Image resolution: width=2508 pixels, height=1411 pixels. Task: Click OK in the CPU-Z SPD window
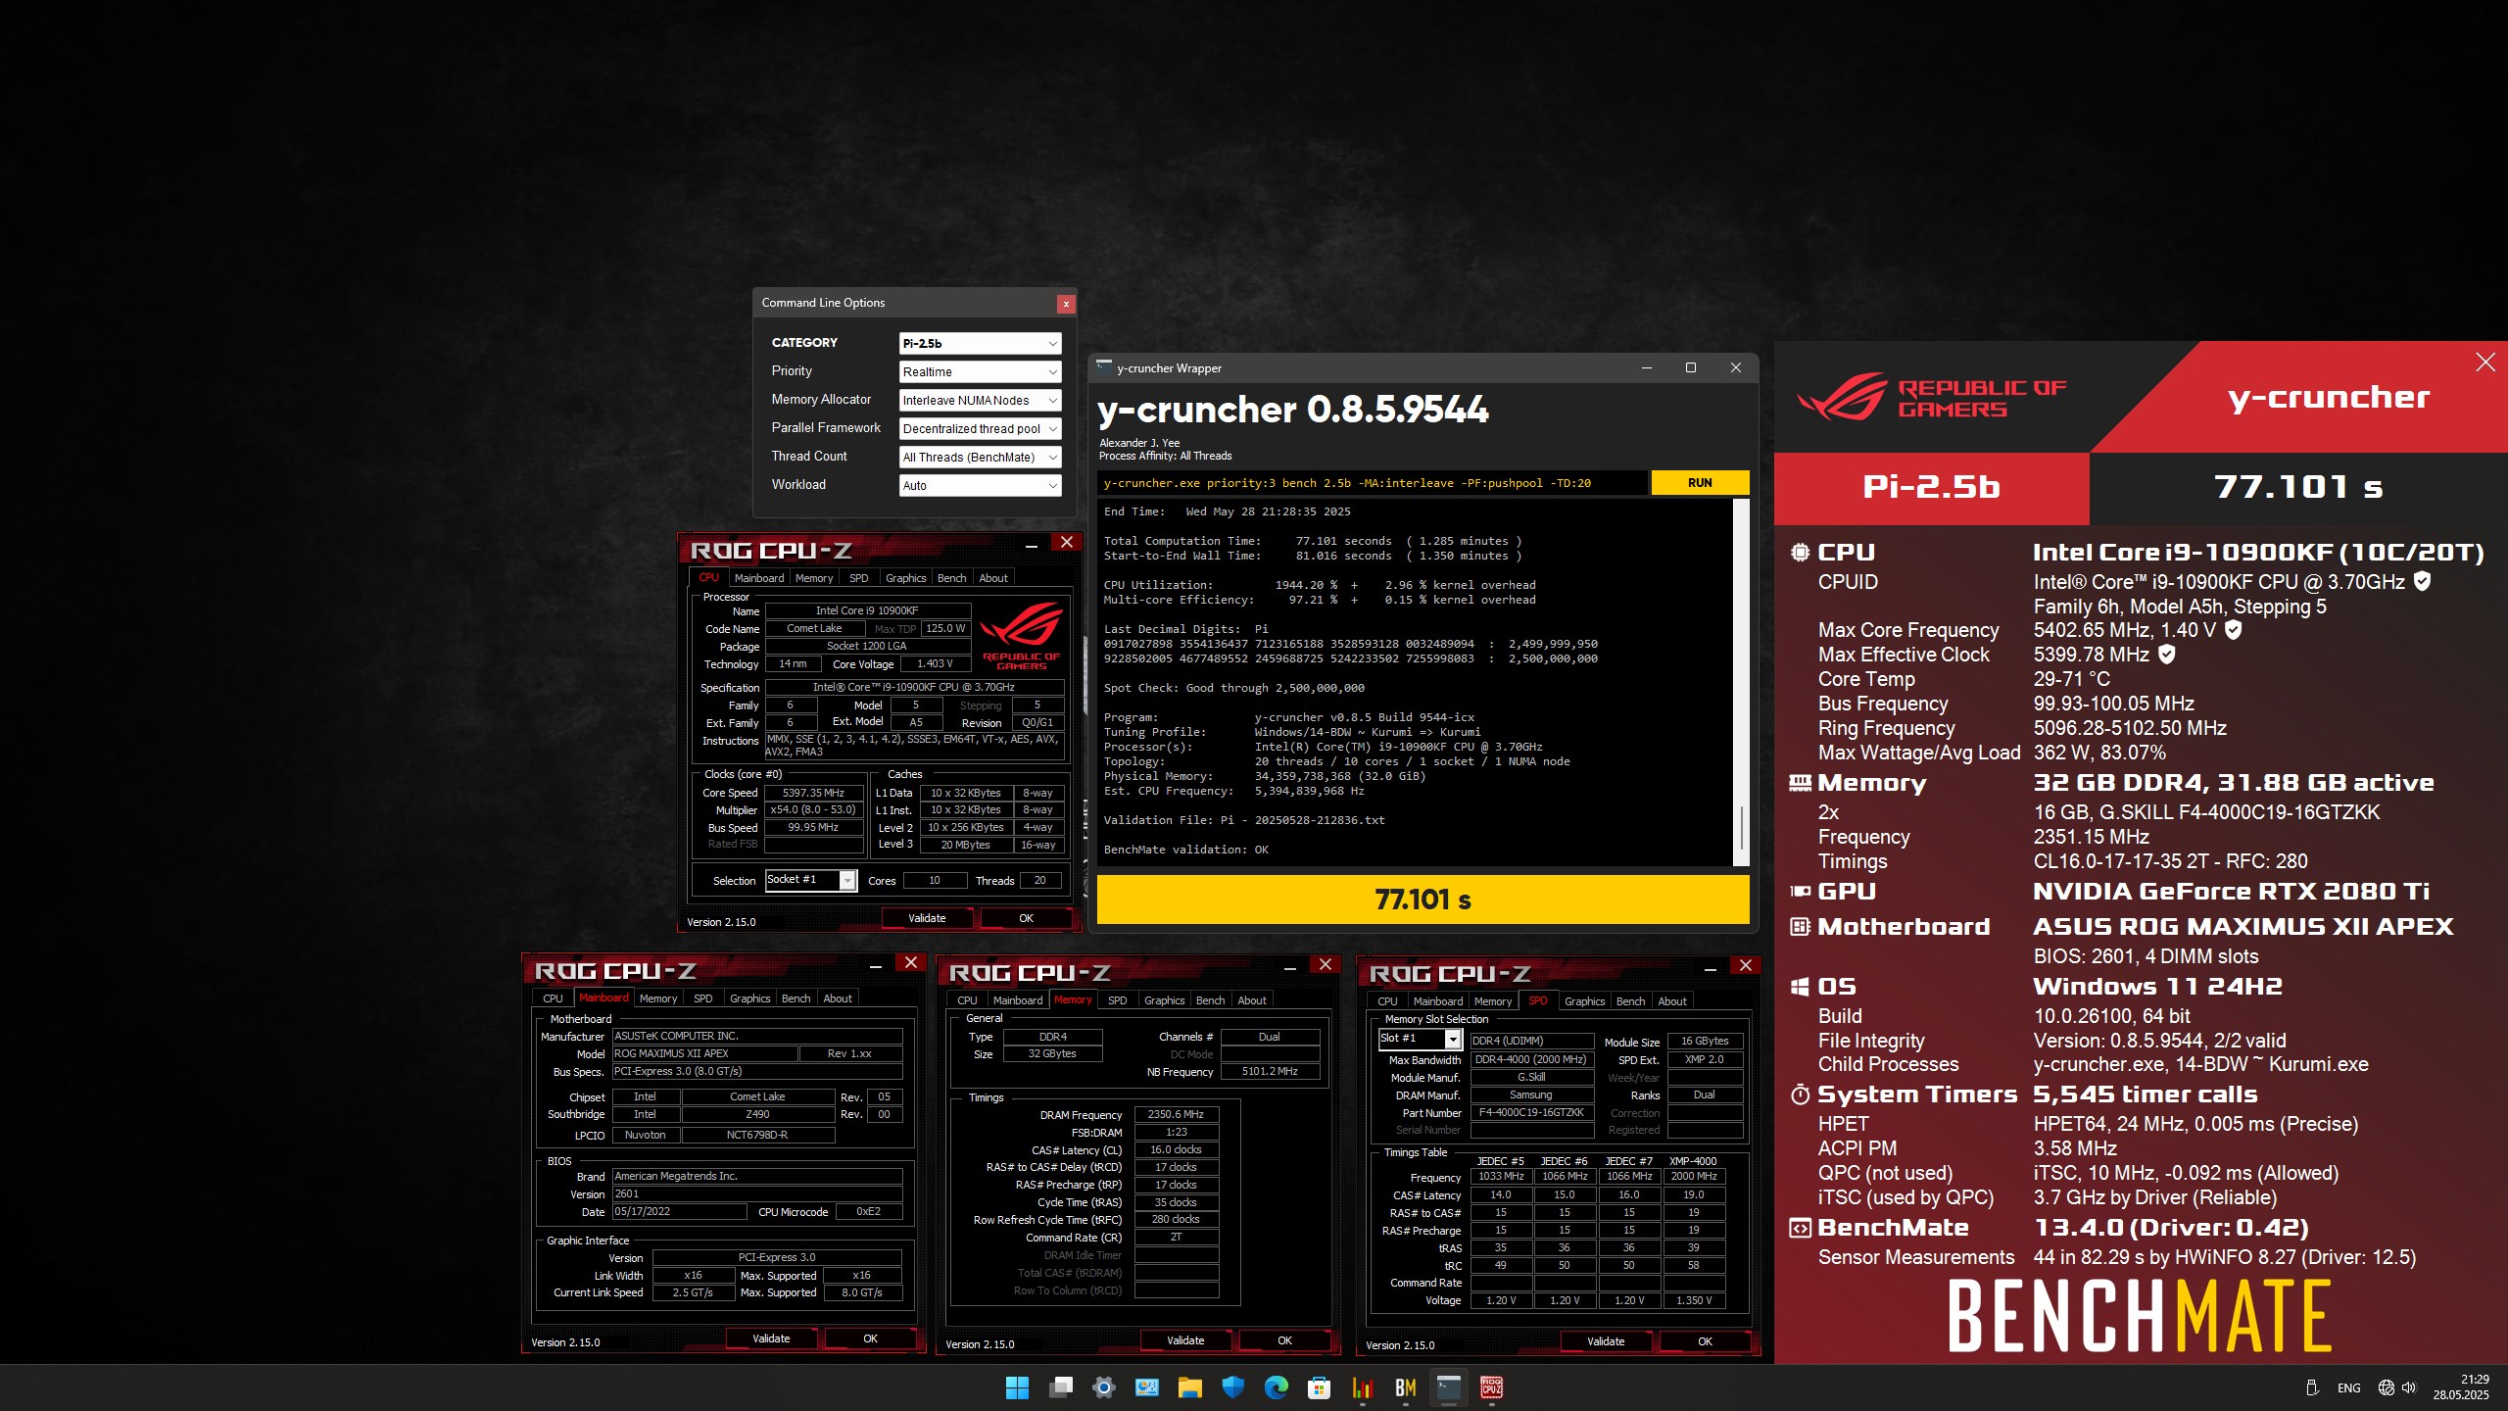click(x=1705, y=1341)
